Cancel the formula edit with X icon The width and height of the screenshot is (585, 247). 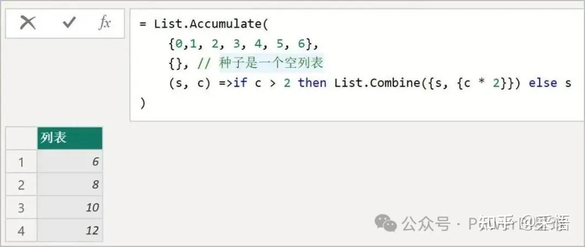[28, 23]
